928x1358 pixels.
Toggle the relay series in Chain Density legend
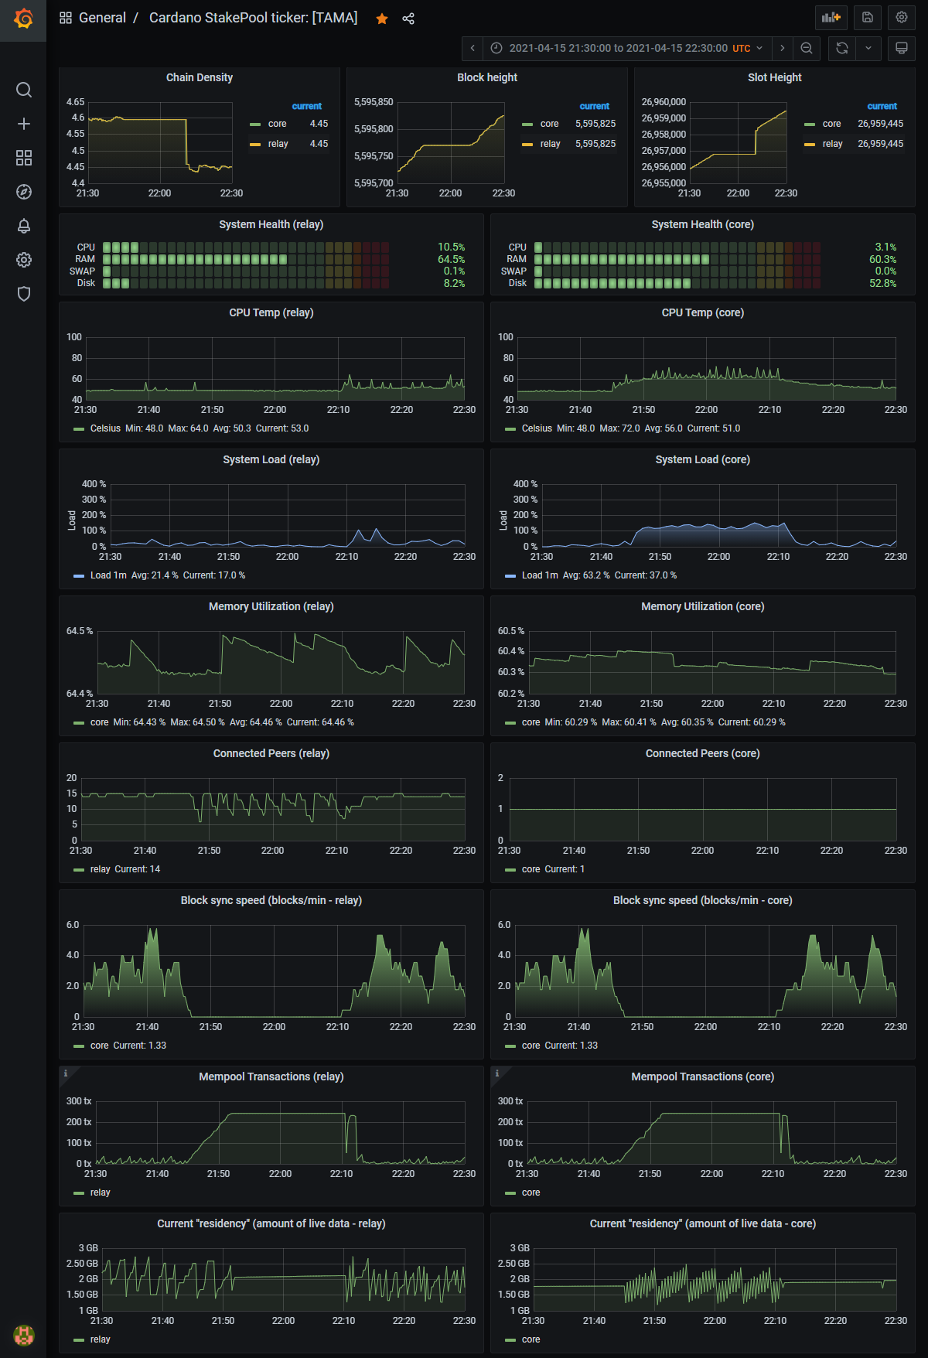[x=278, y=144]
